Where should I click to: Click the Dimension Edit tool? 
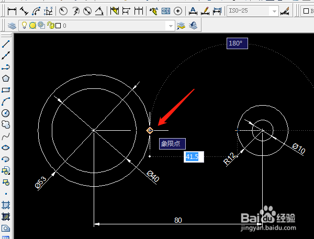point(193,11)
